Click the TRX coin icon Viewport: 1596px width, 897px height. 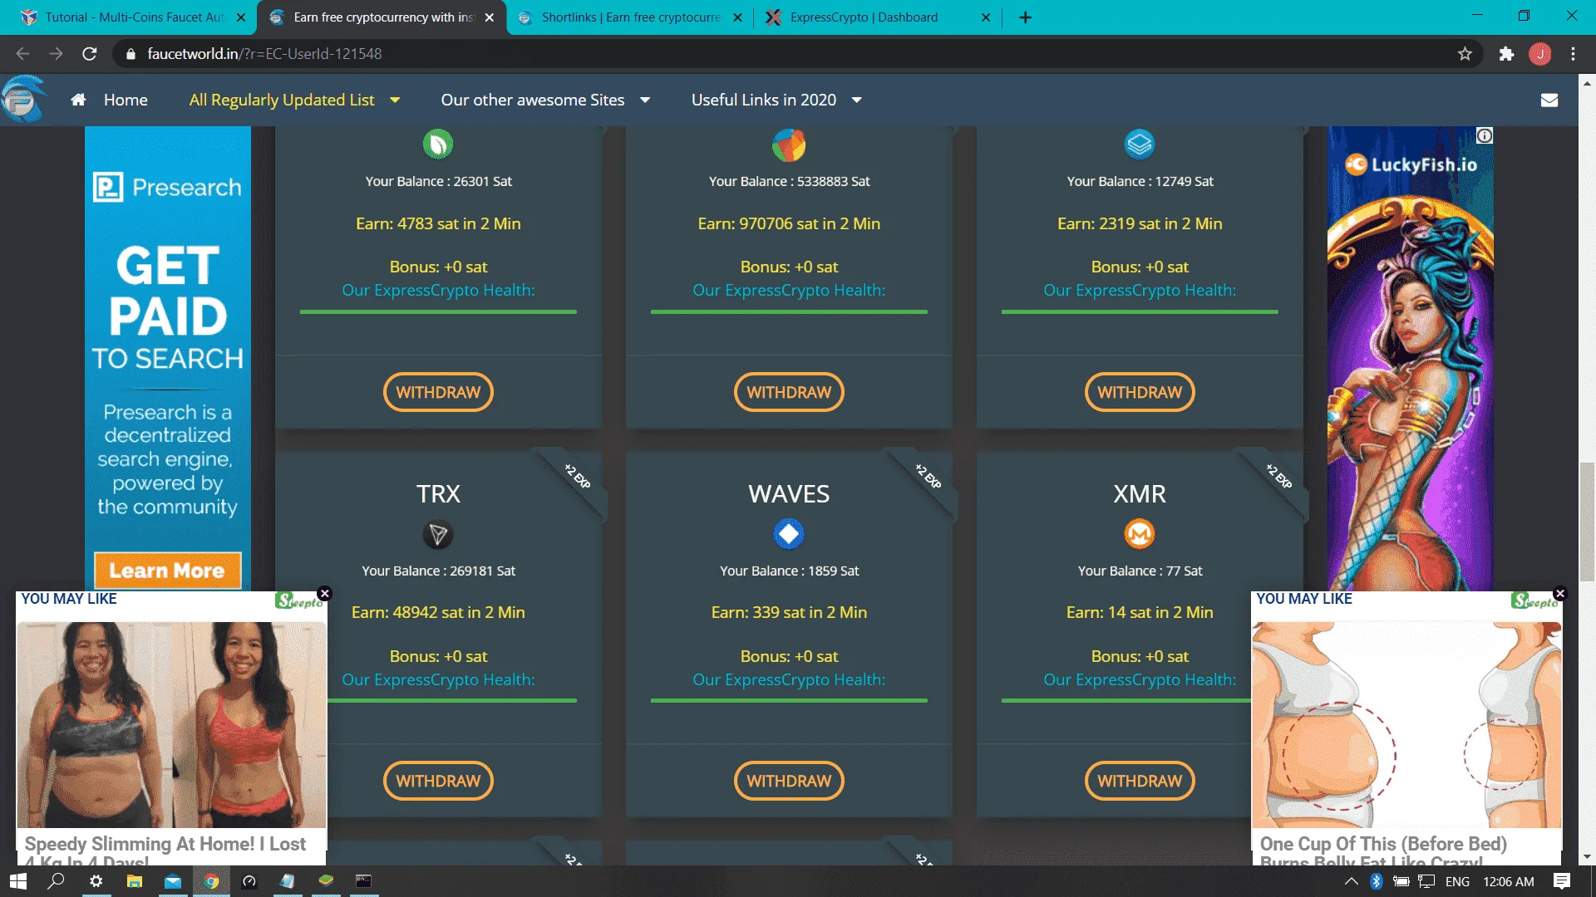coord(438,534)
